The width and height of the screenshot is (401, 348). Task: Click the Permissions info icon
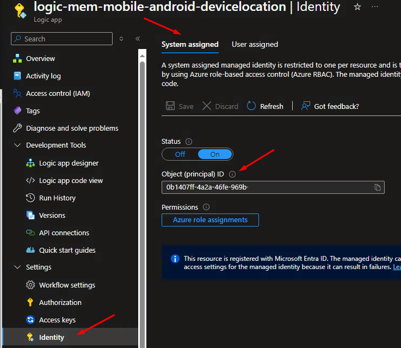tap(206, 207)
